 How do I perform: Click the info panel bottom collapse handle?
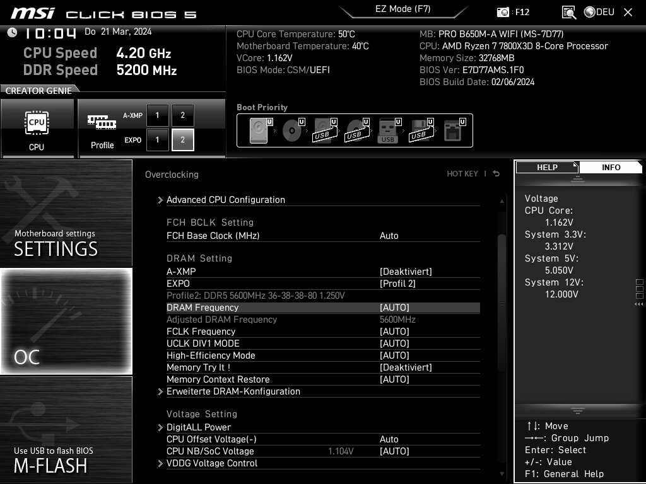[x=578, y=410]
